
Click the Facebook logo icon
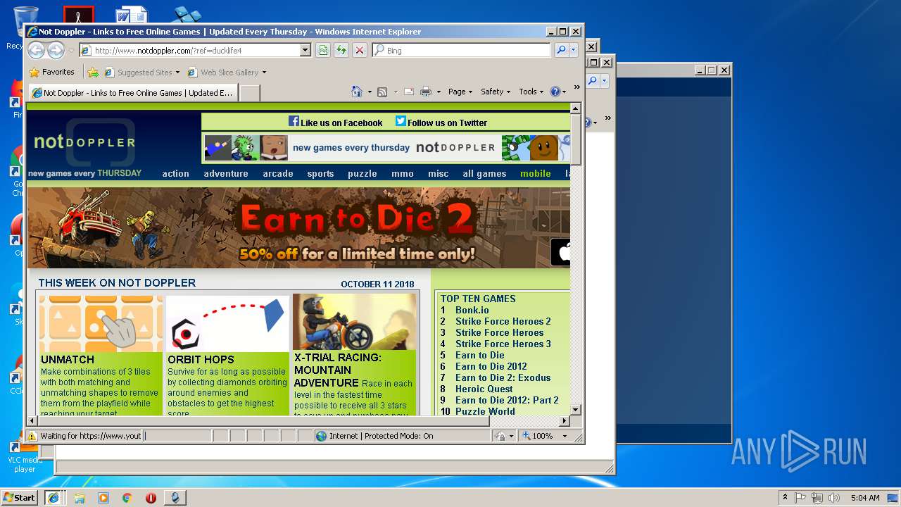tap(294, 121)
